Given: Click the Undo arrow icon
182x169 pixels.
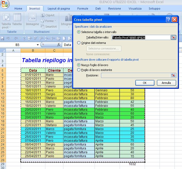Looking at the screenshot, I should pyautogui.click(x=8, y=38).
